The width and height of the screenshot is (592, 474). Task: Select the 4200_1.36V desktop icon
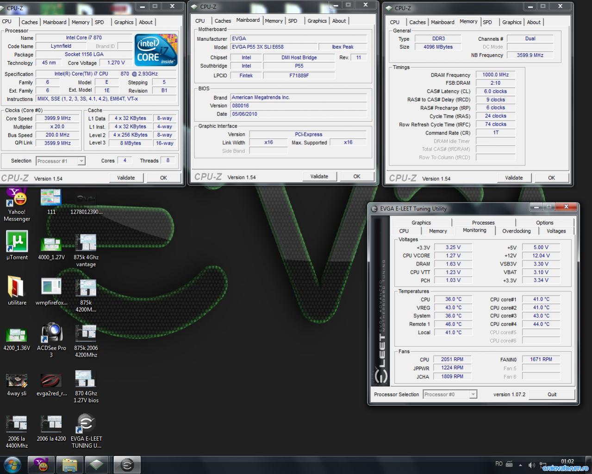click(17, 339)
